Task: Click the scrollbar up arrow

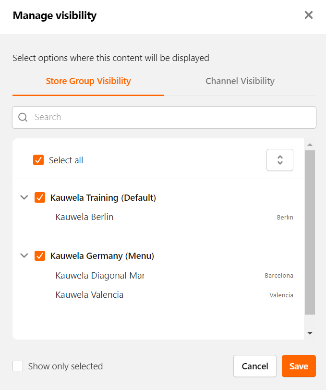Action: (x=310, y=145)
